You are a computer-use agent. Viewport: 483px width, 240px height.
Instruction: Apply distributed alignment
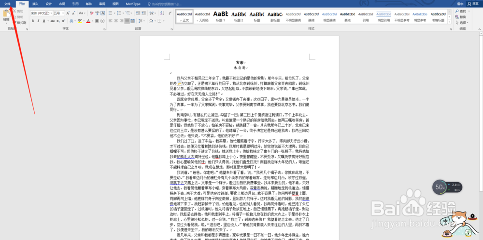[x=132, y=21]
